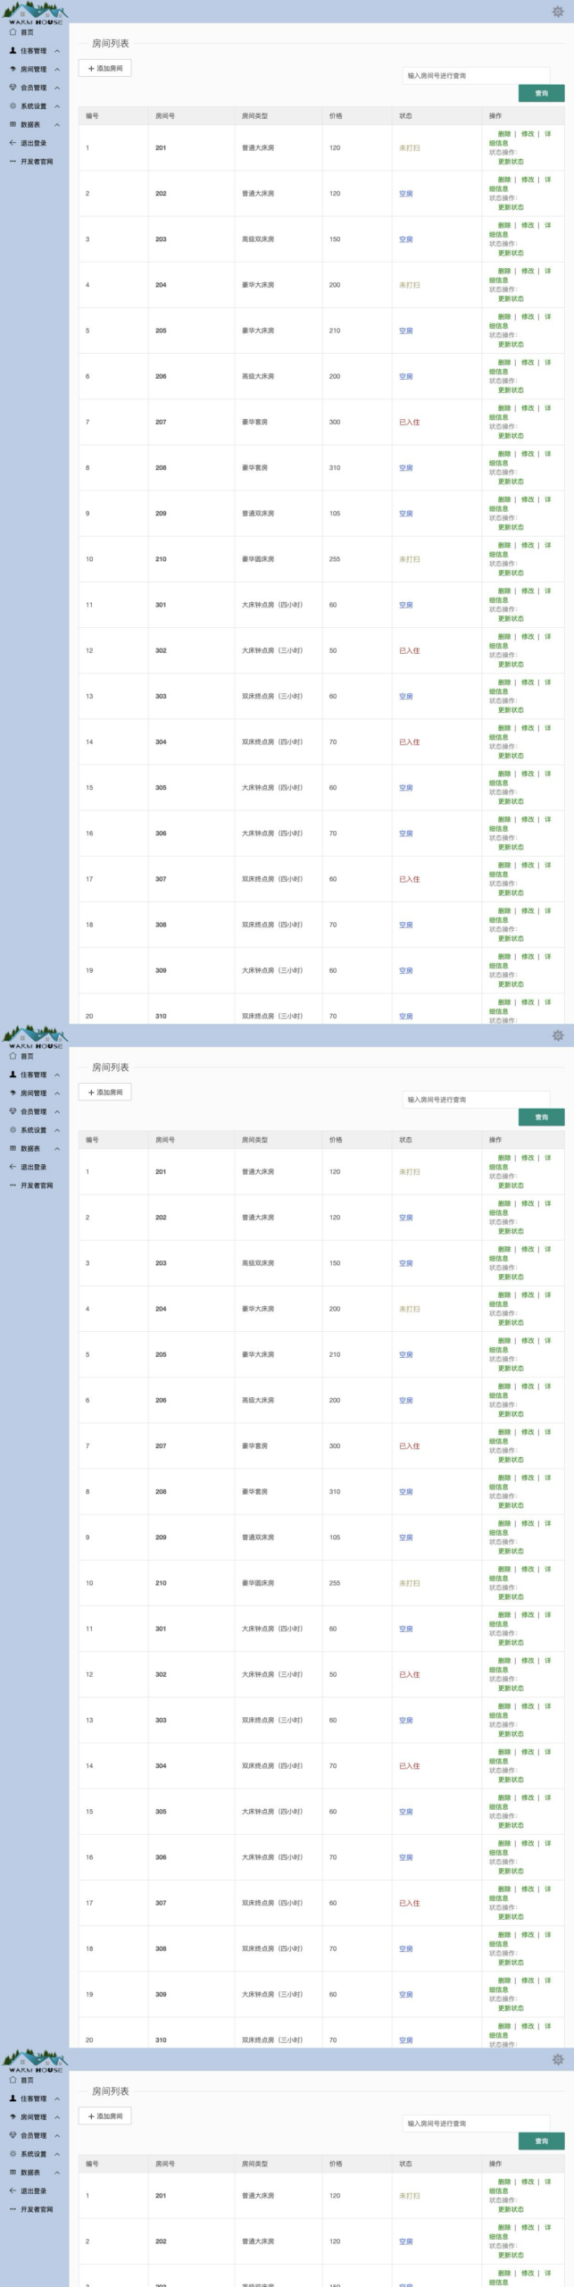Click the table icon beside 数据表 in the topmost sidebar

12,124
